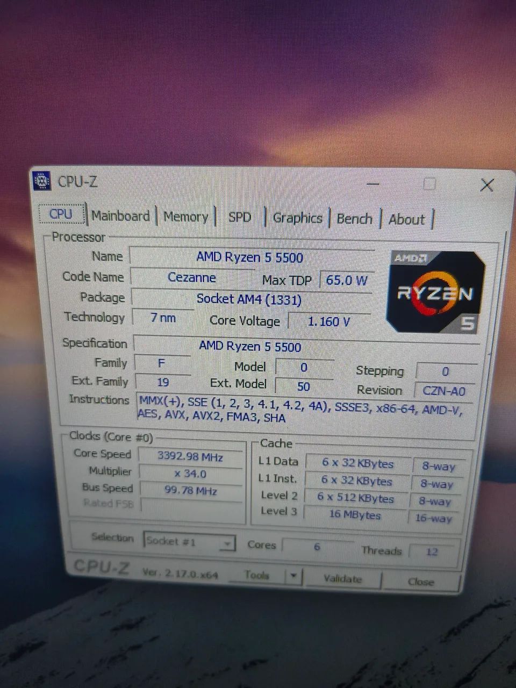
Task: Click the empty Rated FSB field
Action: coord(191,506)
